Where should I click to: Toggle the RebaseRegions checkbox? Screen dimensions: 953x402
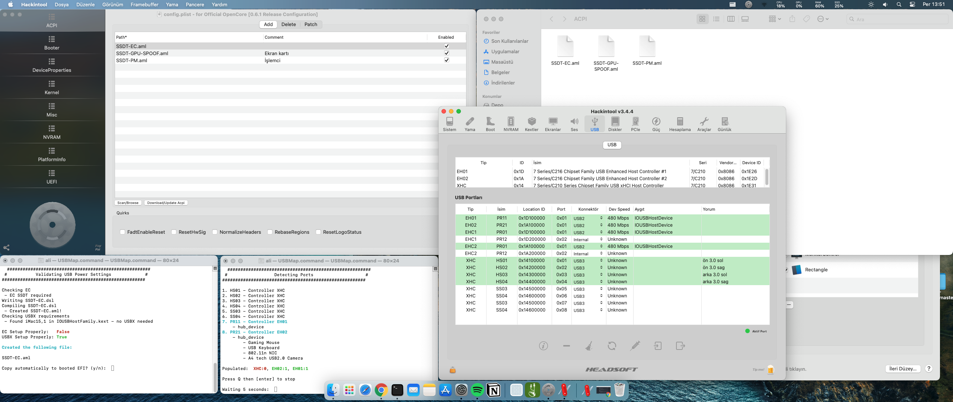pos(270,232)
